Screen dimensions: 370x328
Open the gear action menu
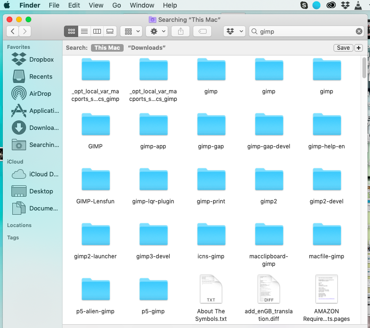point(157,31)
